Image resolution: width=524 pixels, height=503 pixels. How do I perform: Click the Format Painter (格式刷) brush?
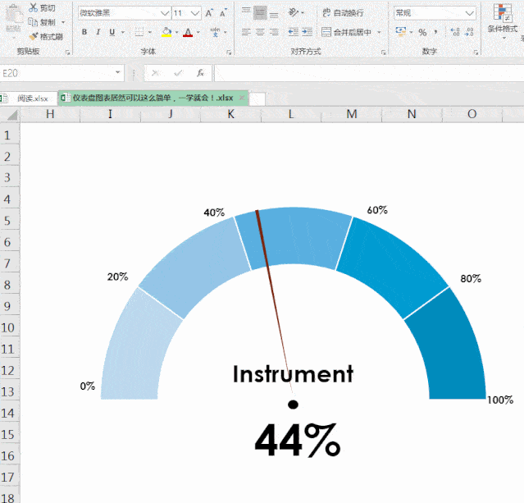pyautogui.click(x=33, y=36)
